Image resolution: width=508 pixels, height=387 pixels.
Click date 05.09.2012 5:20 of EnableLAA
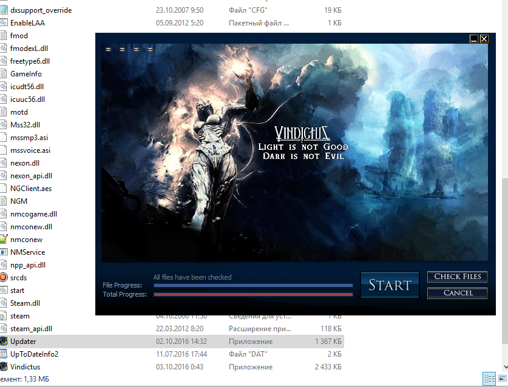tap(180, 22)
